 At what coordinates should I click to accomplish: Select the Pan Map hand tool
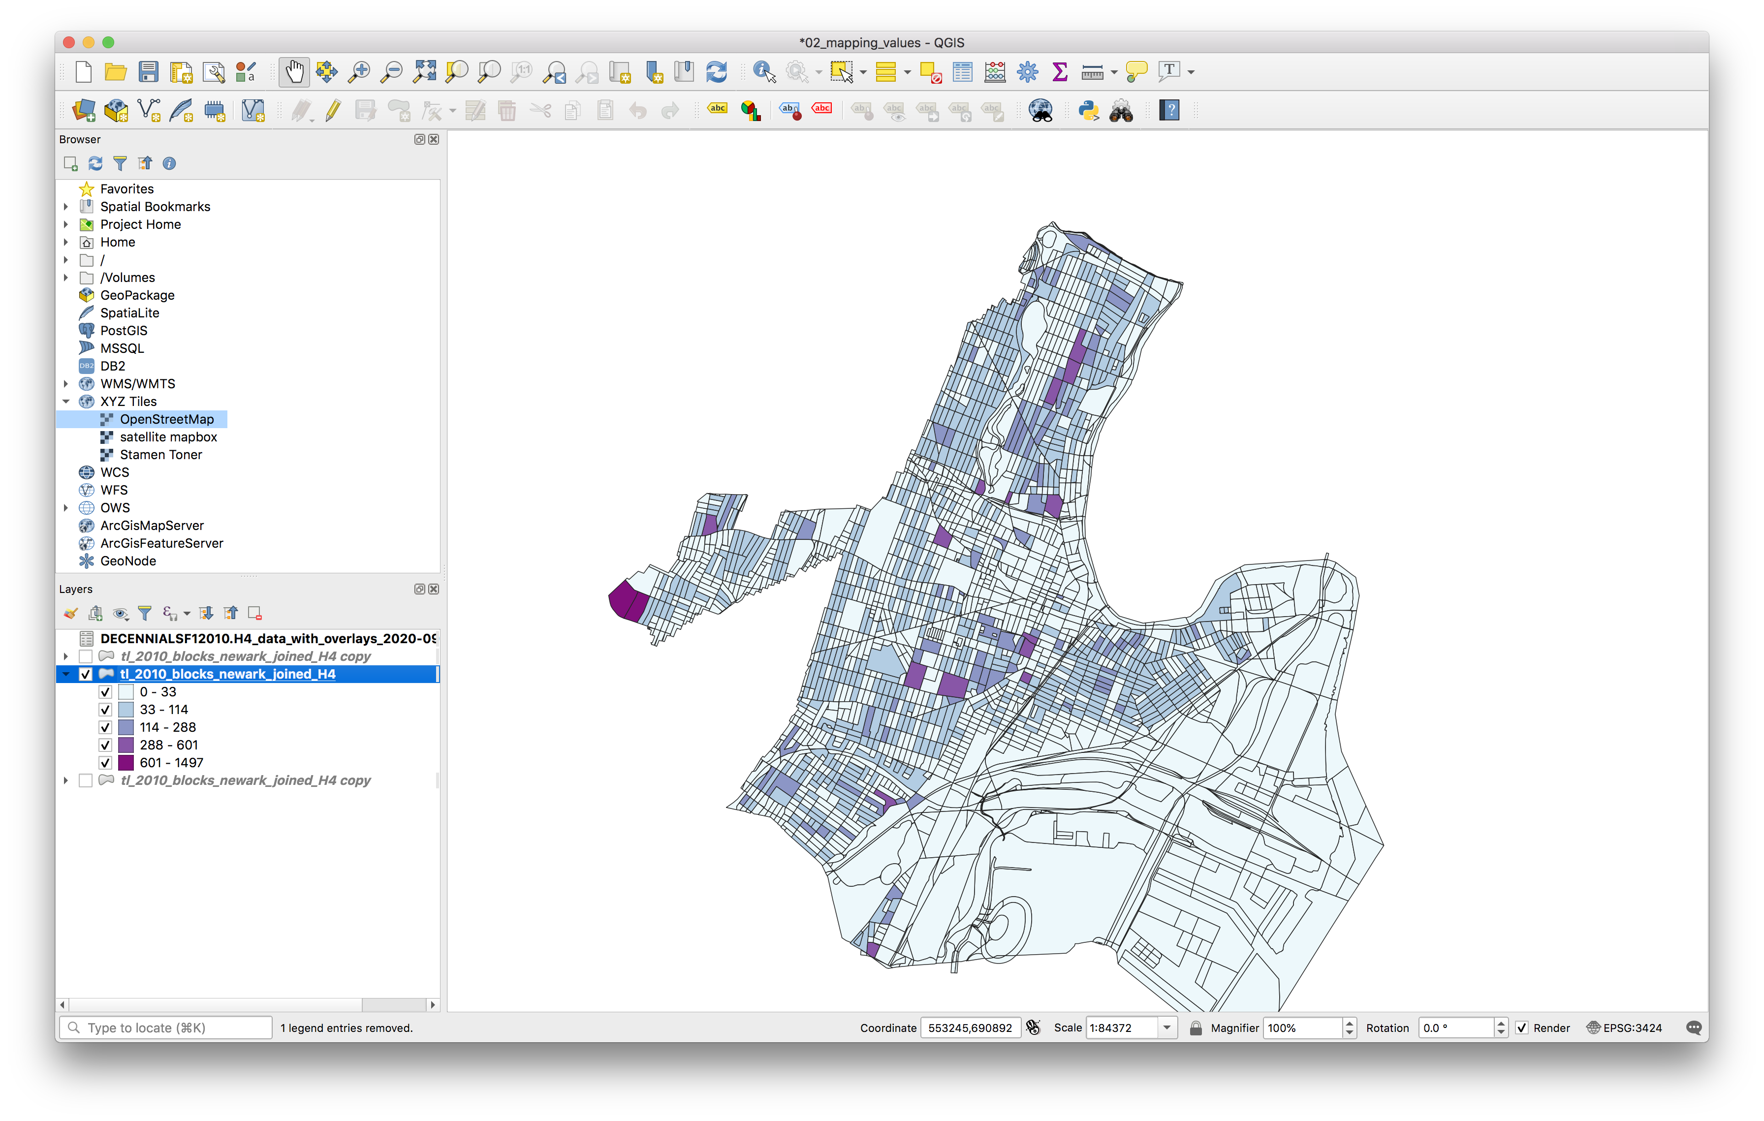[294, 72]
